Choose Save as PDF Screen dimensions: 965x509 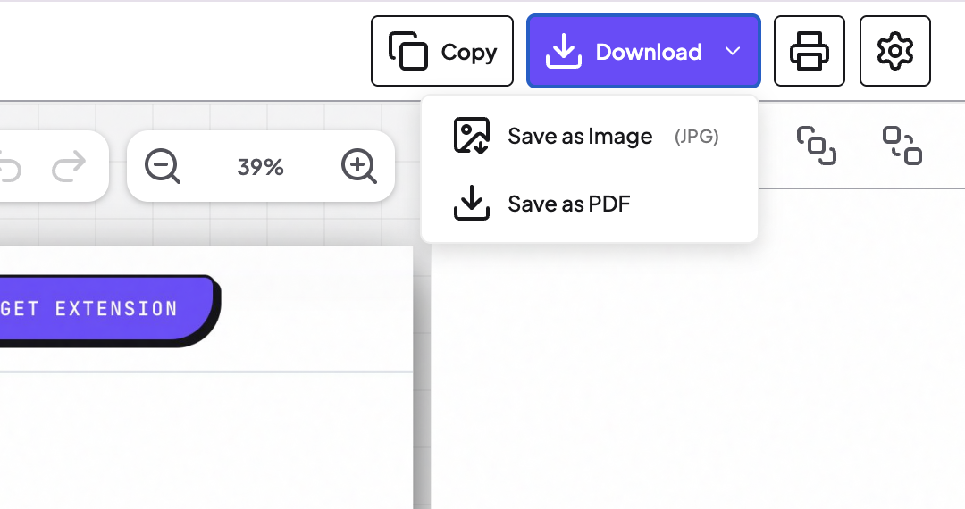coord(589,204)
